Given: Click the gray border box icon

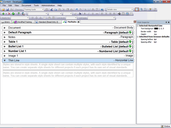Looking at the screenshot, I should tap(123, 14).
